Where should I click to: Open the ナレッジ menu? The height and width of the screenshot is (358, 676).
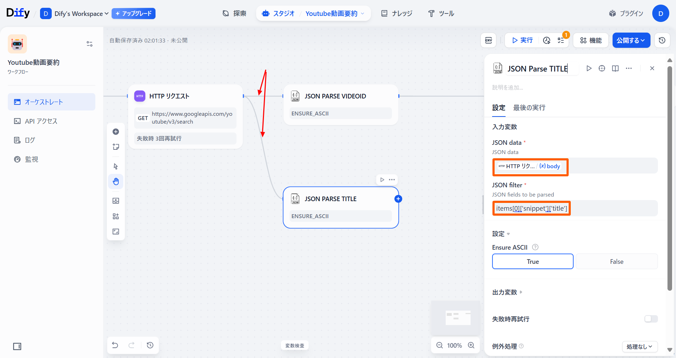397,13
